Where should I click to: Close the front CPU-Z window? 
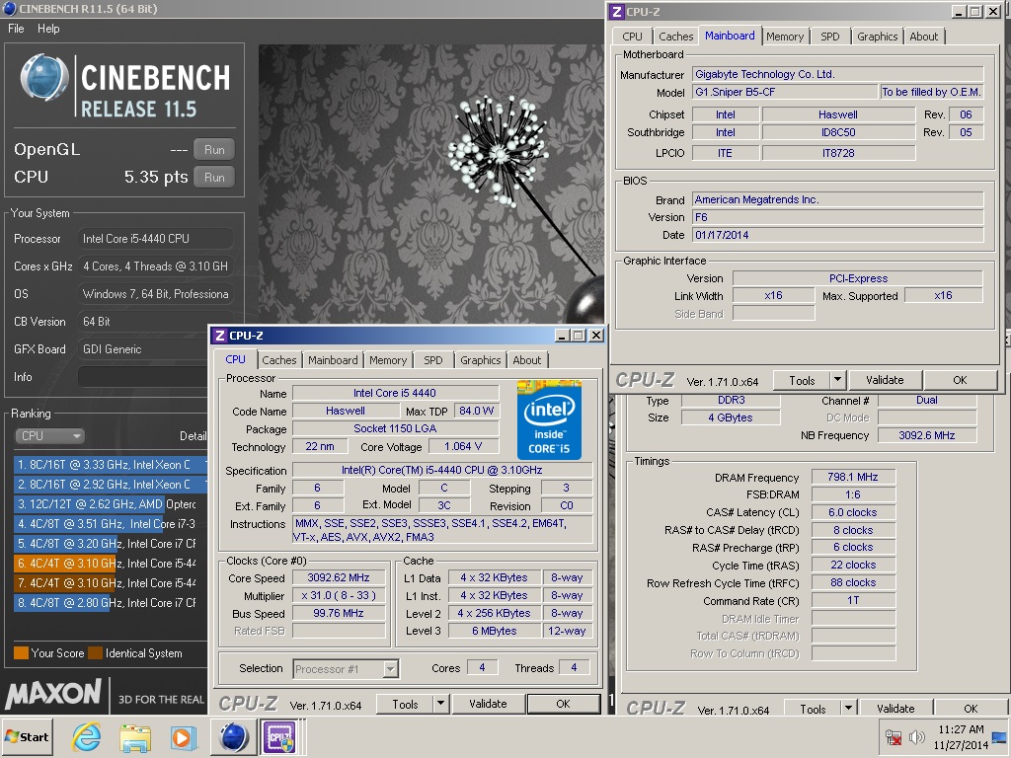click(596, 336)
